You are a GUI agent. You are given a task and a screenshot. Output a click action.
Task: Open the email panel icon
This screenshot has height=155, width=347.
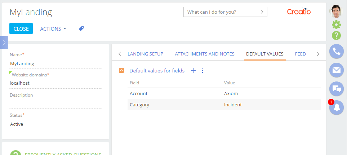337,70
